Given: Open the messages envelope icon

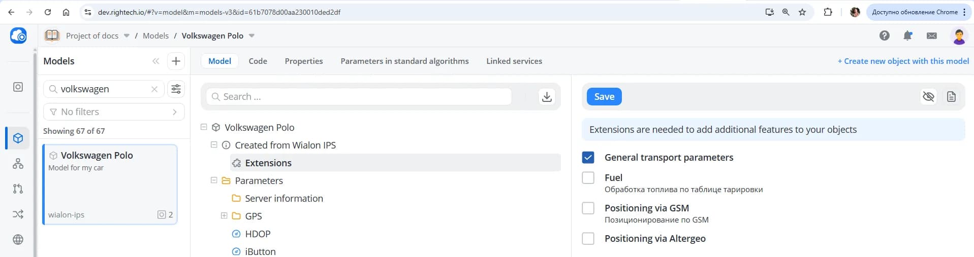Looking at the screenshot, I should coord(932,35).
